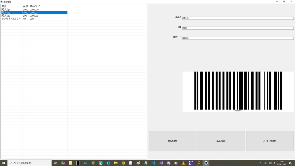Viewport: 295px width, 166px height.
Task: Toggle the IME input mode indicator
Action: click(x=274, y=163)
